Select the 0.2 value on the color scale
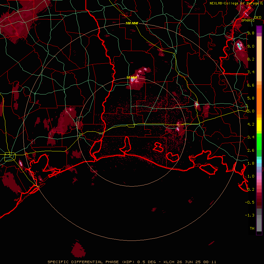 [251, 189]
